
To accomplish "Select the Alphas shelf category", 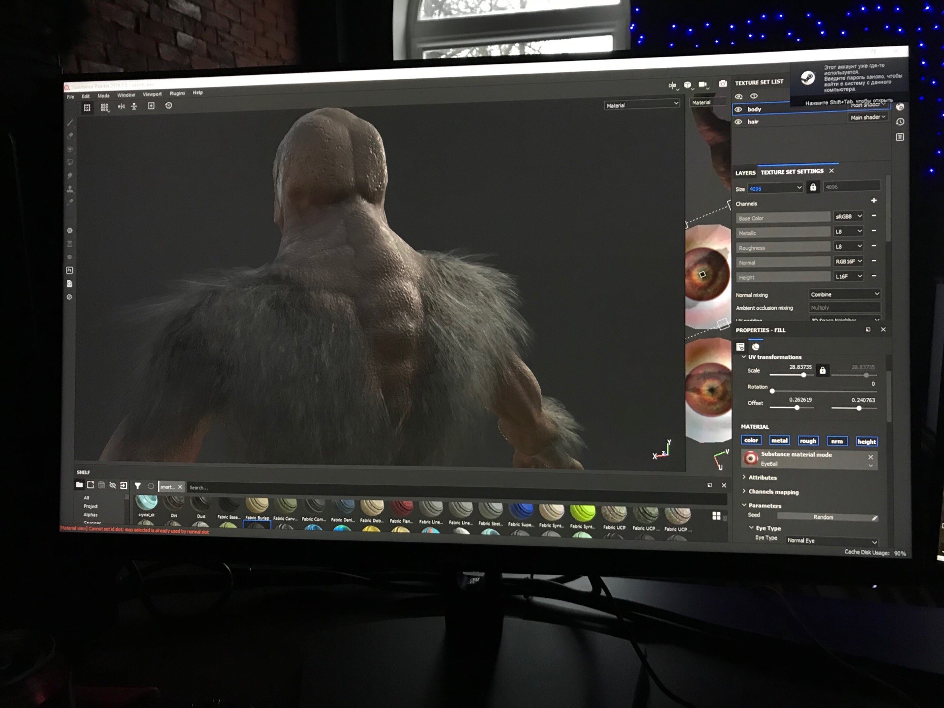I will [x=90, y=515].
